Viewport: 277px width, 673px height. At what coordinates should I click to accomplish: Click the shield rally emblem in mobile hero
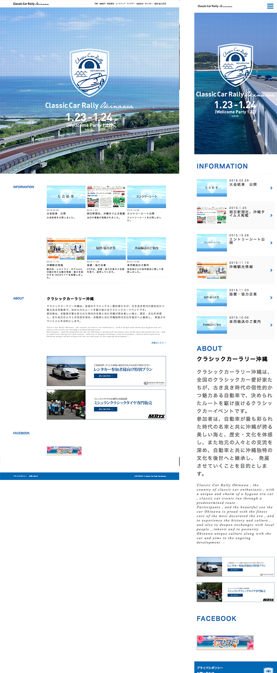[x=235, y=65]
